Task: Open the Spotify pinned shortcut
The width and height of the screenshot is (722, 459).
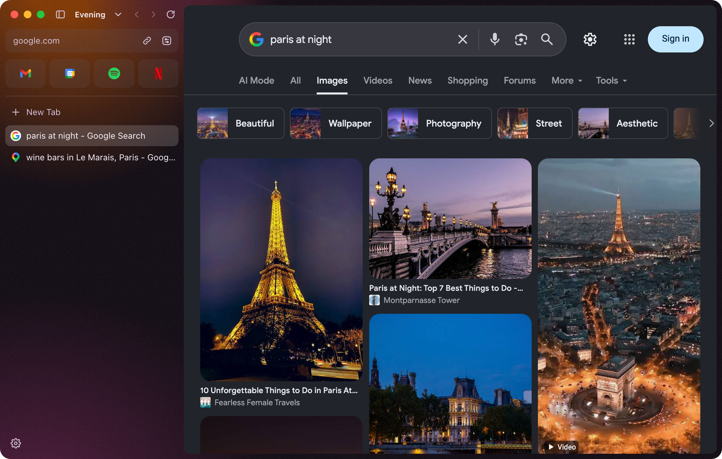Action: click(x=114, y=73)
